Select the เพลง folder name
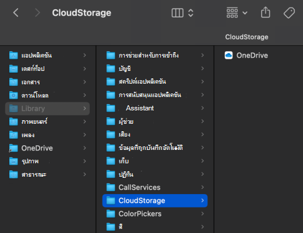Screen dimensions: 303x233 28,135
